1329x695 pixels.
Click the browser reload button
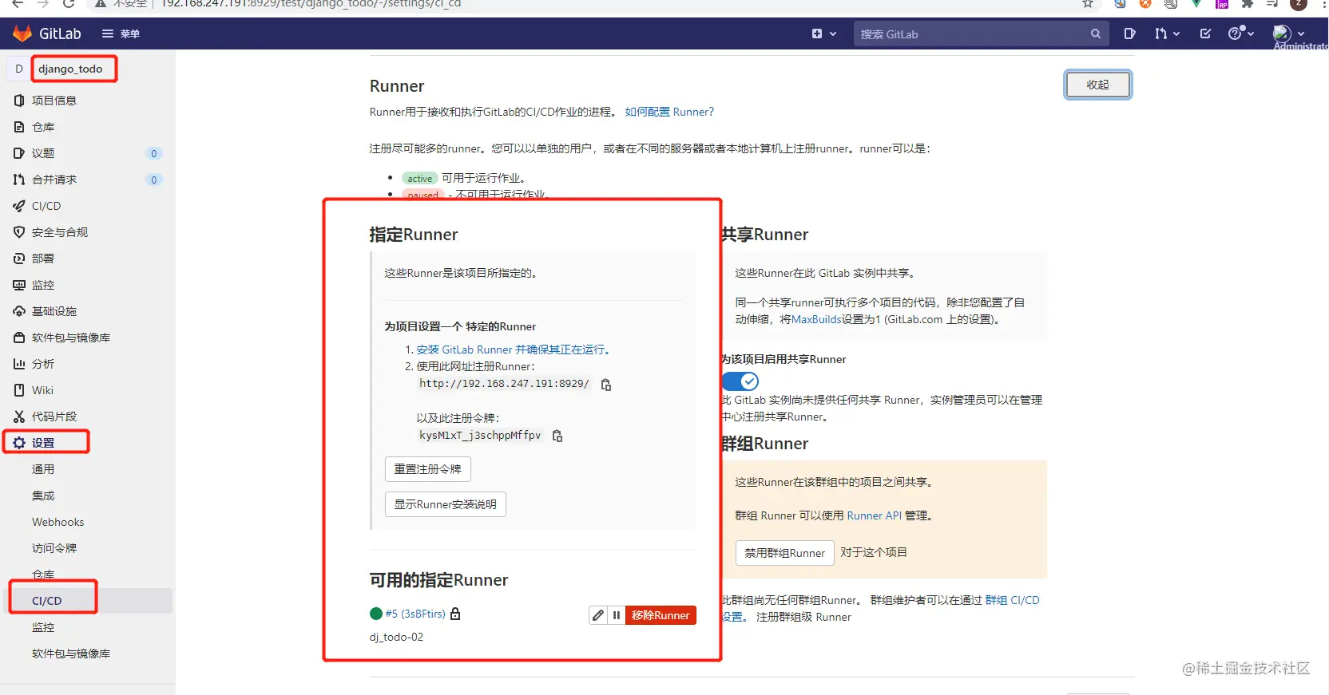tap(69, 3)
